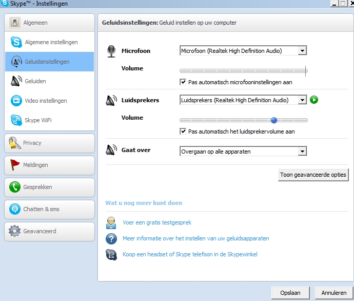Open the Gesprekken section
Viewport: 354px width, 301px height.
pyautogui.click(x=49, y=187)
